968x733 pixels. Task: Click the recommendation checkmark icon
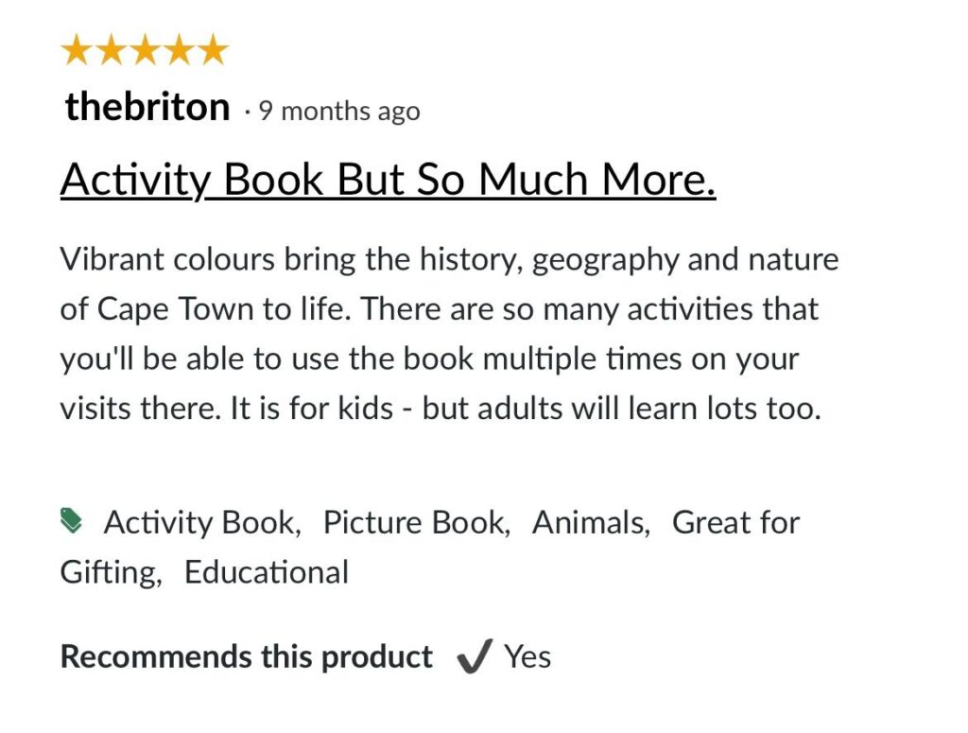tap(474, 657)
